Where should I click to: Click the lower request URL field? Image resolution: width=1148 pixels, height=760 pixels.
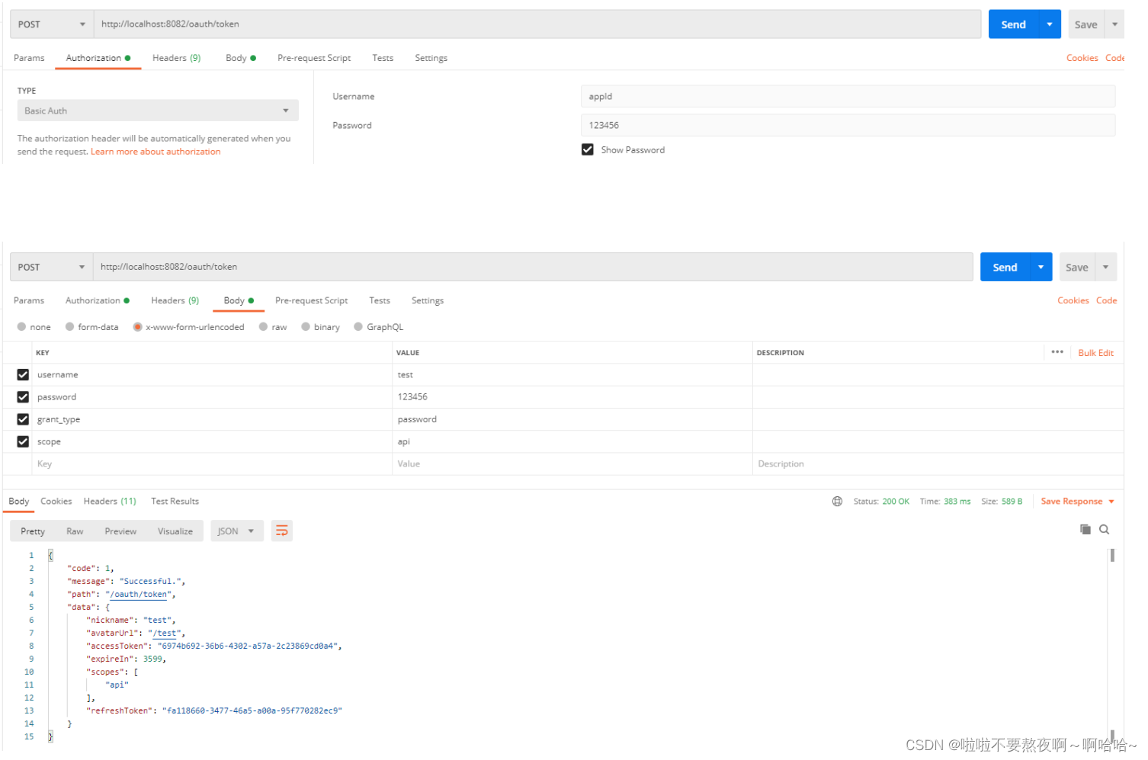[x=533, y=268]
